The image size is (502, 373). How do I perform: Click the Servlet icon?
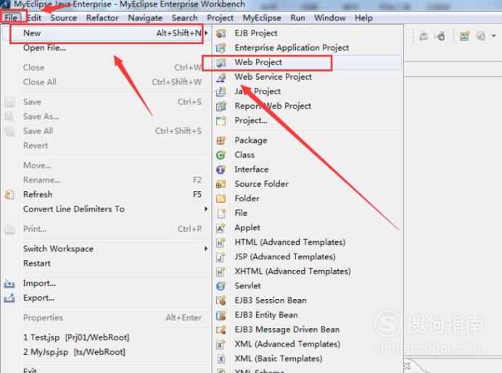pos(221,286)
